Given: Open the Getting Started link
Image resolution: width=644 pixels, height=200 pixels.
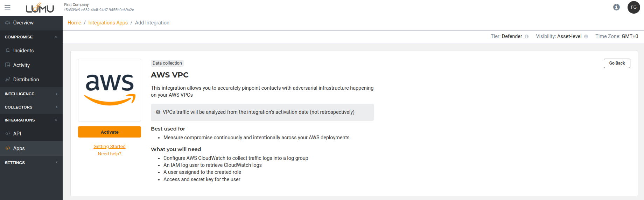Looking at the screenshot, I should point(110,147).
